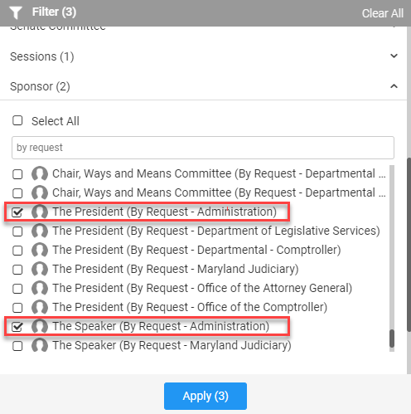Screen dimensions: 411x414
Task: Click the funnel Filter icon
Action: (x=16, y=12)
